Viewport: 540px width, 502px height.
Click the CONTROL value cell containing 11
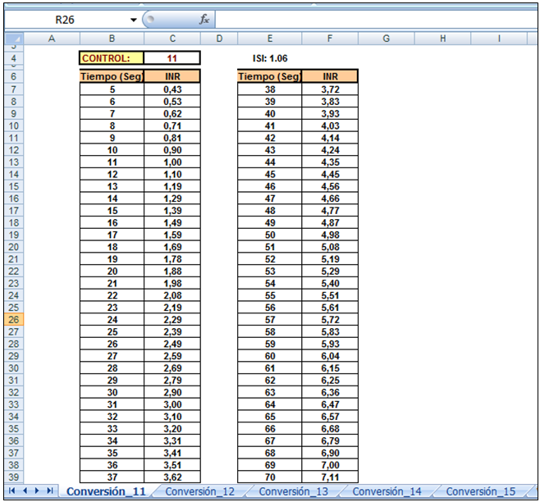[x=172, y=58]
